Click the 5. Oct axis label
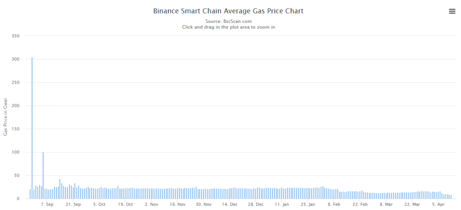Image resolution: width=461 pixels, height=210 pixels. pos(99,204)
